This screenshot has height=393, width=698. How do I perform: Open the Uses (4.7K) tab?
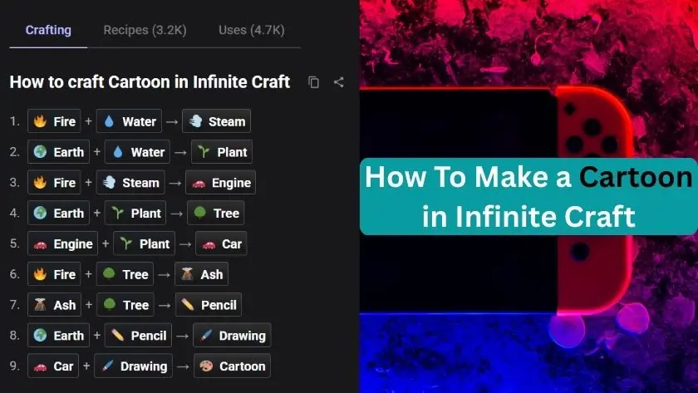point(252,30)
